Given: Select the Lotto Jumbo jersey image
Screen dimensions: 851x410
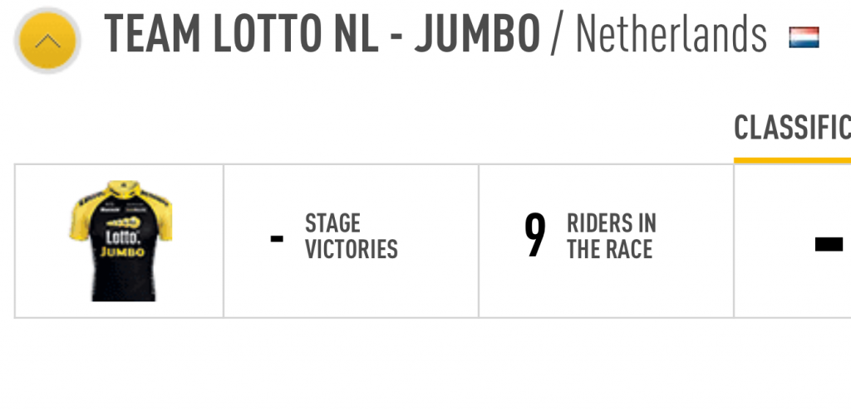Looking at the screenshot, I should click(x=121, y=241).
